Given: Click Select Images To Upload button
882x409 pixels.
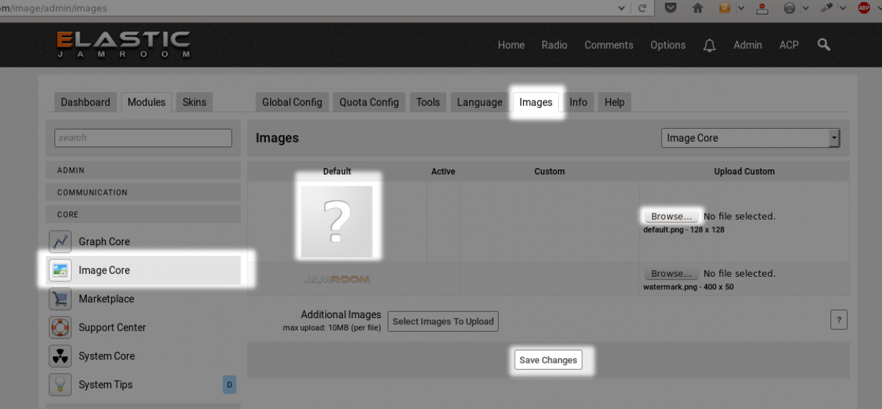Looking at the screenshot, I should [x=443, y=321].
